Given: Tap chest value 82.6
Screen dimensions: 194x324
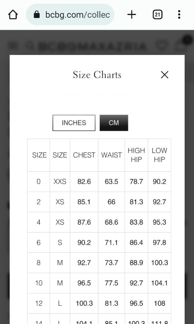Looking at the screenshot, I should point(84,181).
